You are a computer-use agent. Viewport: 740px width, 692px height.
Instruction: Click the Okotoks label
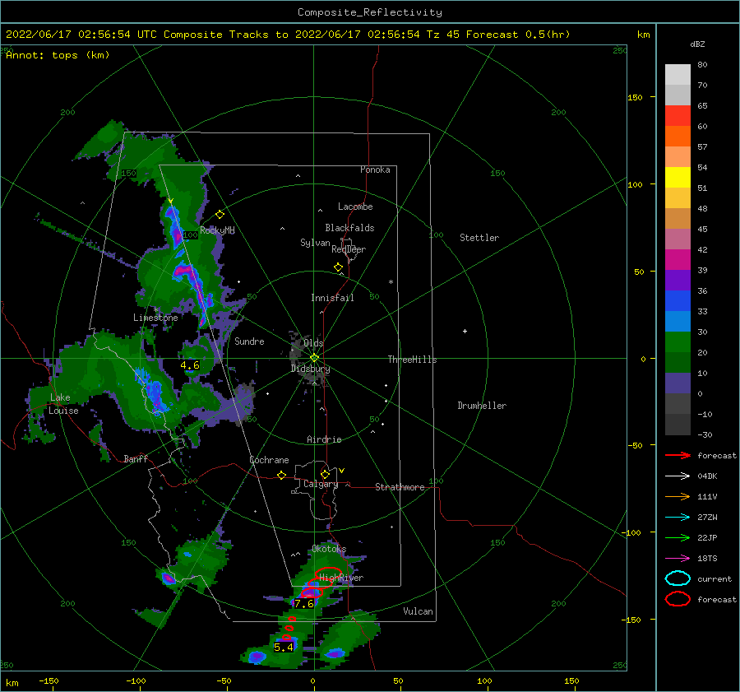(x=329, y=549)
